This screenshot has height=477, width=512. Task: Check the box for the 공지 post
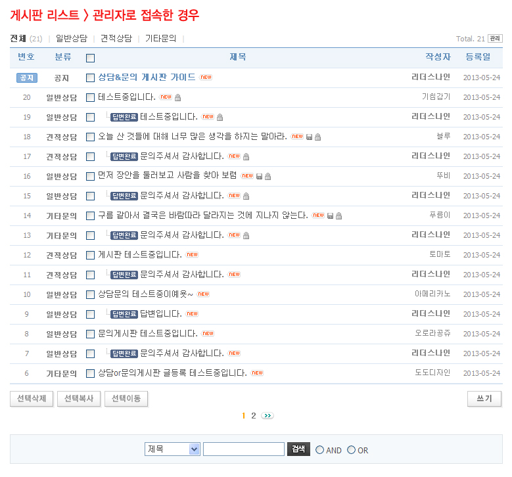90,78
